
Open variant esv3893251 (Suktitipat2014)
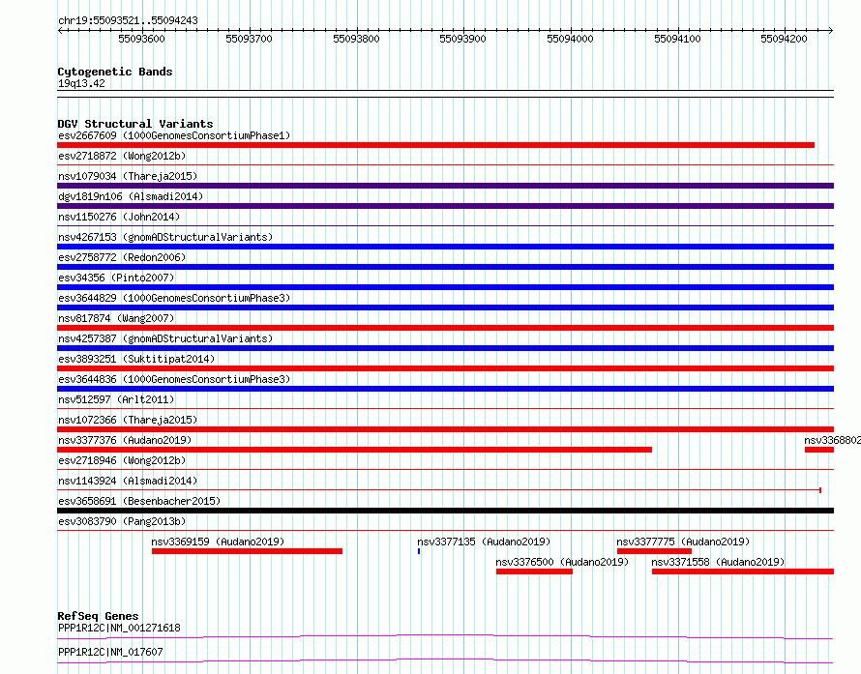tap(136, 359)
